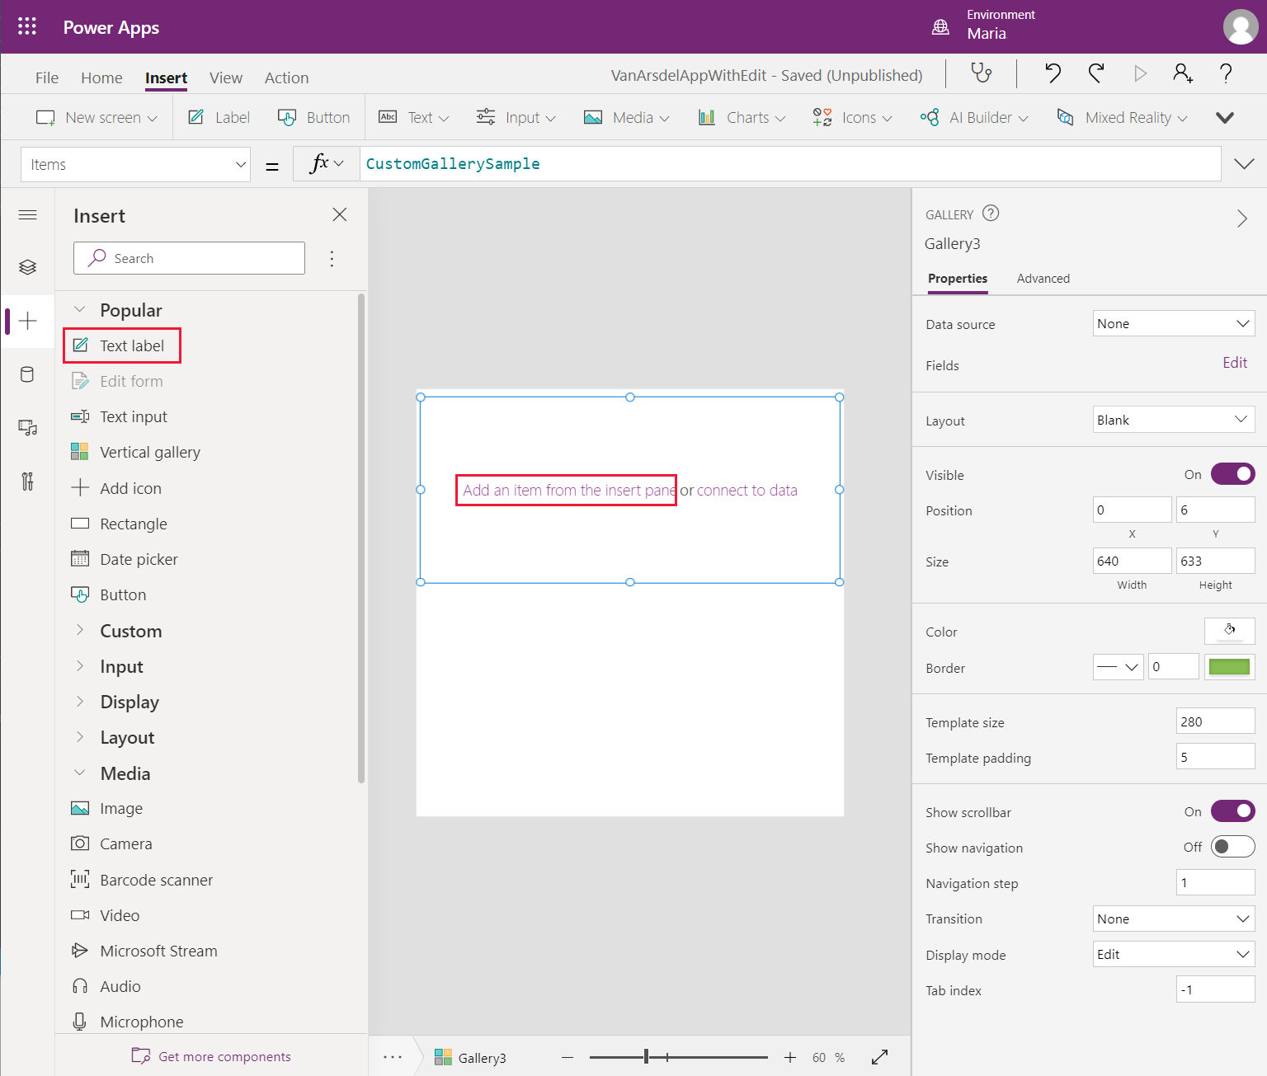Toggle the Visible switch
The width and height of the screenshot is (1267, 1076).
click(x=1232, y=474)
